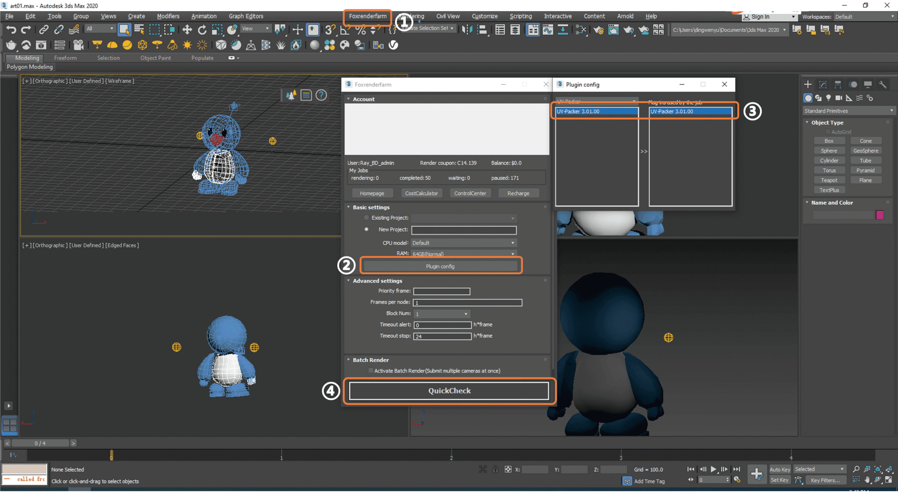Open the Create panel plus tab

[x=808, y=85]
